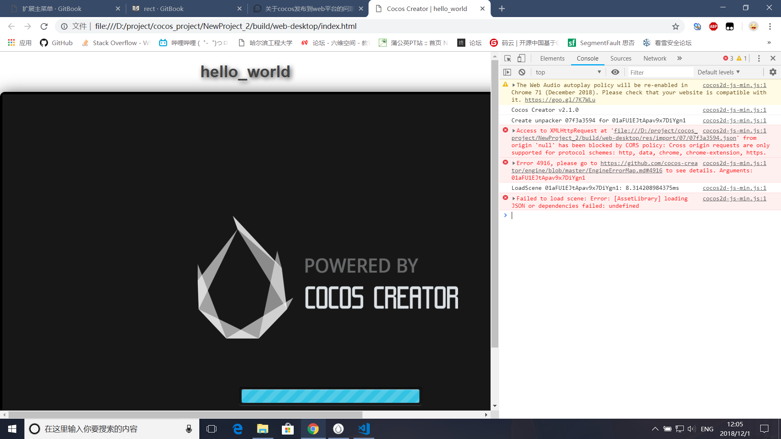
Task: Open the goo.gl/7K7WLu link
Action: pos(560,100)
